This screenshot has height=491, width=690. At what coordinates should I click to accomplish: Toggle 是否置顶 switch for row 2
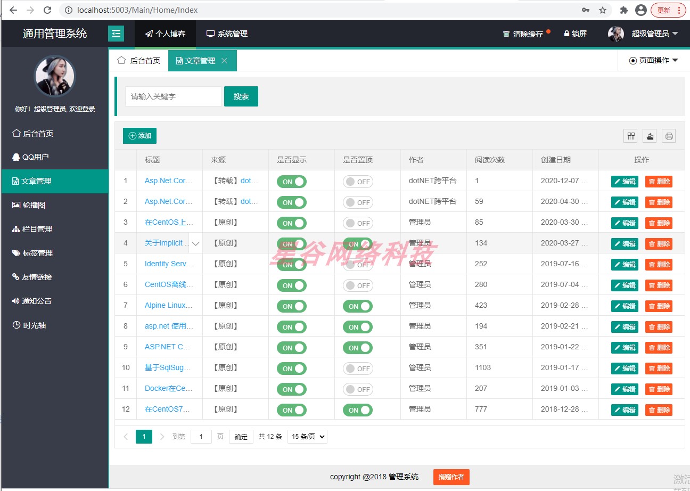pyautogui.click(x=358, y=202)
